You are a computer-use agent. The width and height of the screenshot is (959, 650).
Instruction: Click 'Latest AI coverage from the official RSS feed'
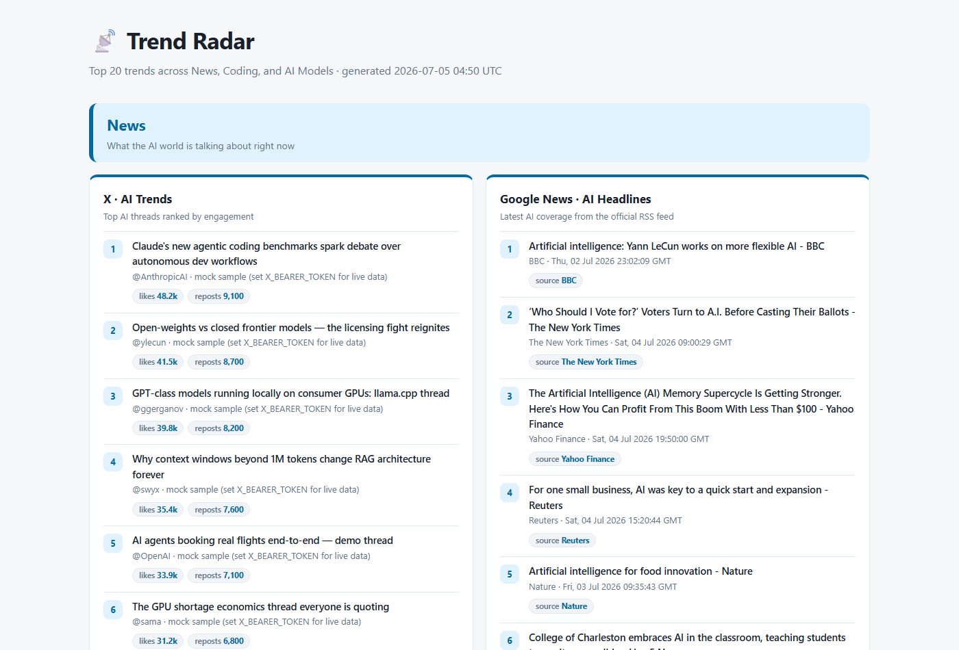[x=587, y=217]
